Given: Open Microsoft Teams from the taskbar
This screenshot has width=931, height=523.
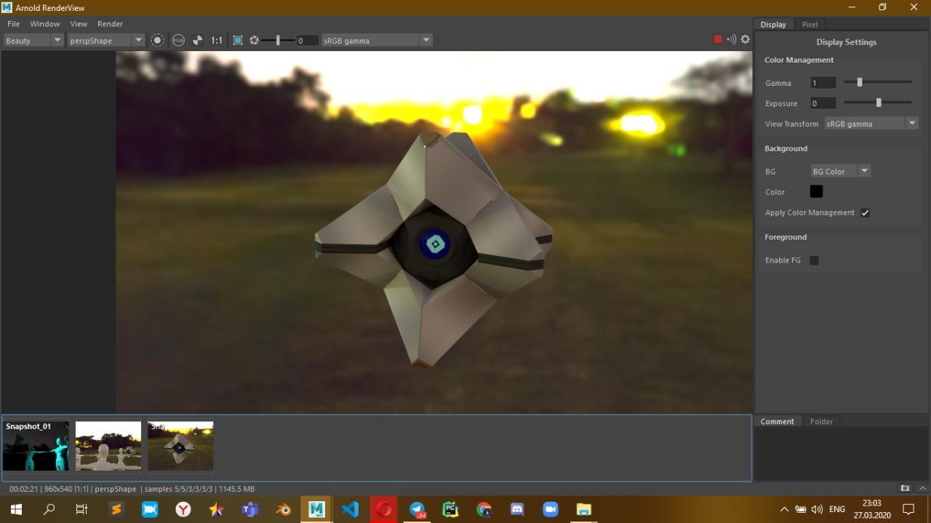Looking at the screenshot, I should click(x=249, y=509).
